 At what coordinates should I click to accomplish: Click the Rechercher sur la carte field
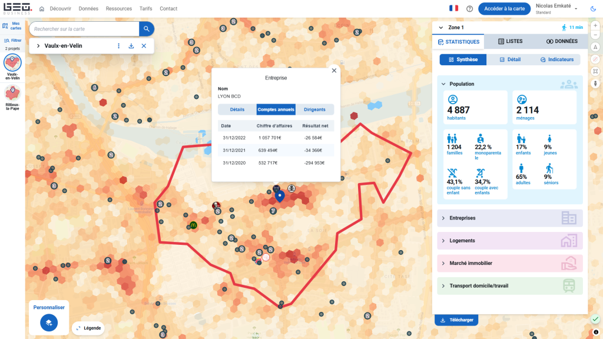tap(84, 29)
